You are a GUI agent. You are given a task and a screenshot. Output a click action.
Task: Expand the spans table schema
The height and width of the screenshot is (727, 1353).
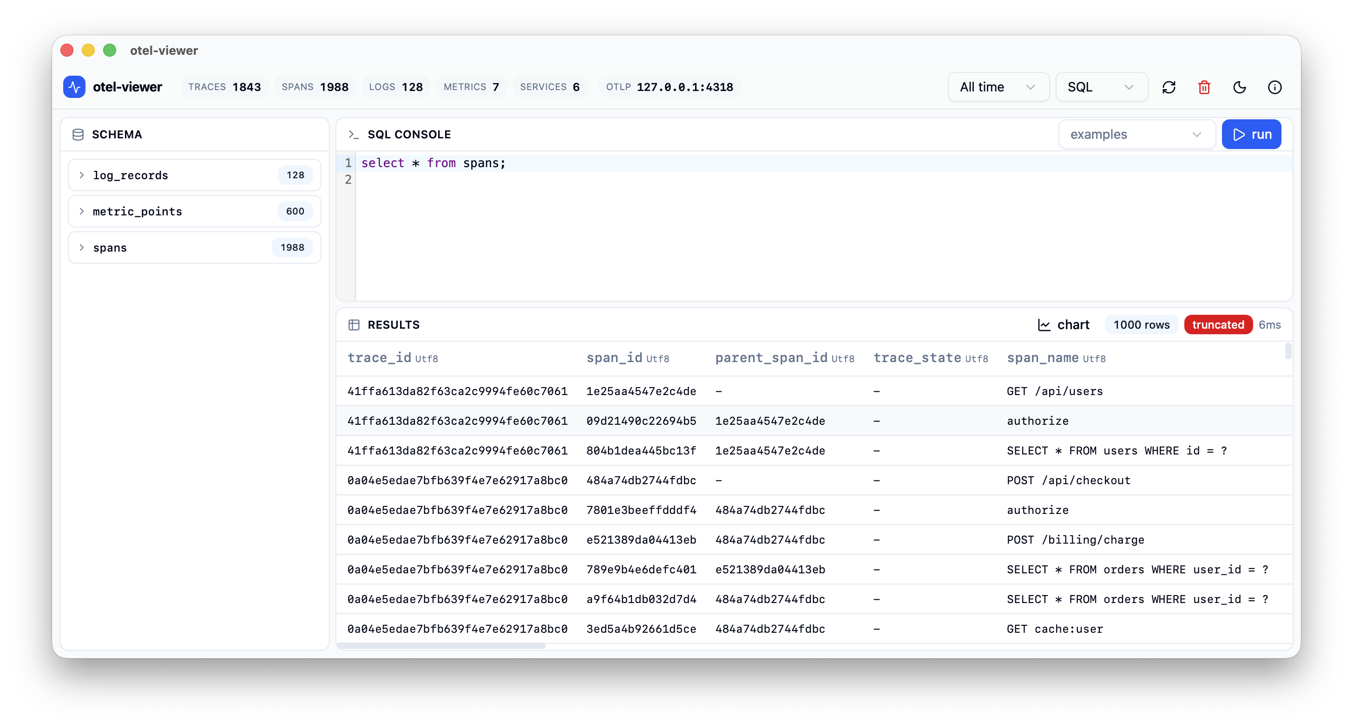pos(194,248)
